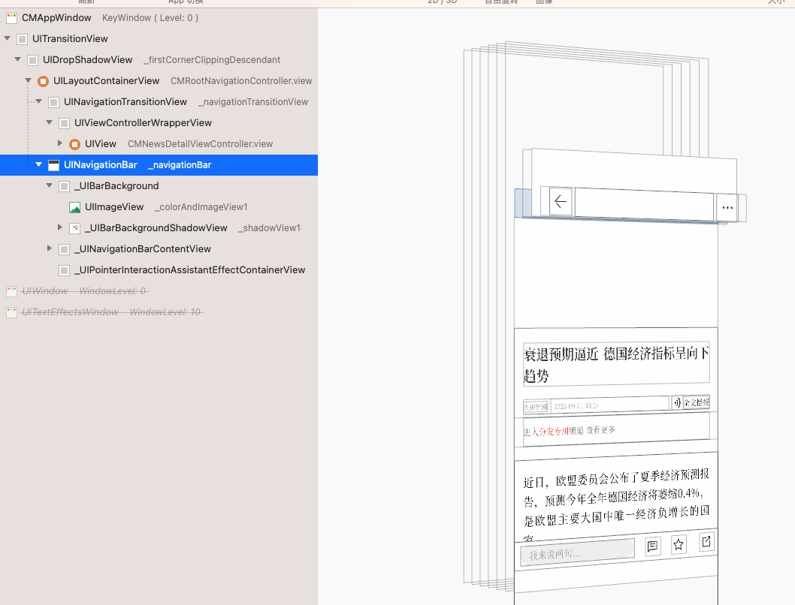
Task: Click the three-dot more icon in preview
Action: click(x=727, y=208)
